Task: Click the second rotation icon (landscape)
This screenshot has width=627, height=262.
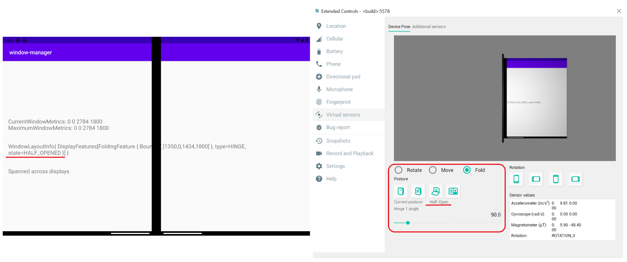Action: [x=536, y=179]
